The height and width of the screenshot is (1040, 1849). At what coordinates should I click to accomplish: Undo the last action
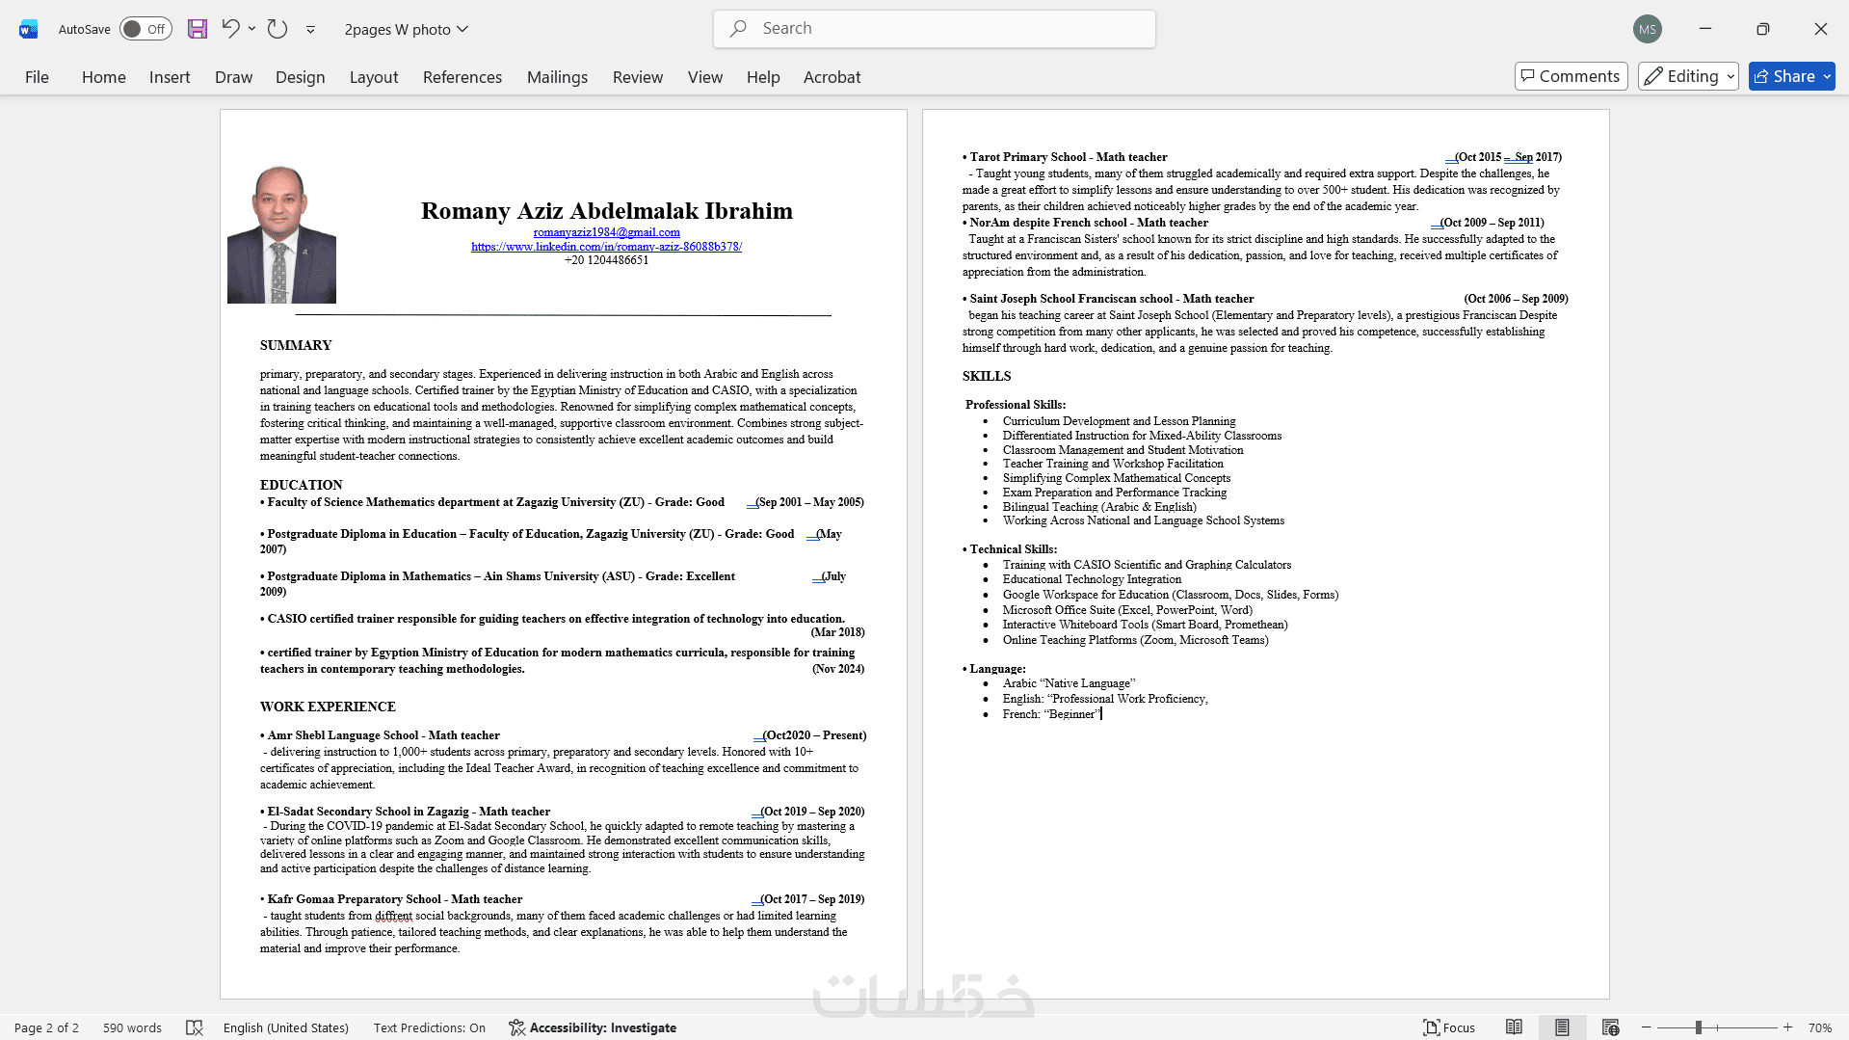(x=229, y=29)
